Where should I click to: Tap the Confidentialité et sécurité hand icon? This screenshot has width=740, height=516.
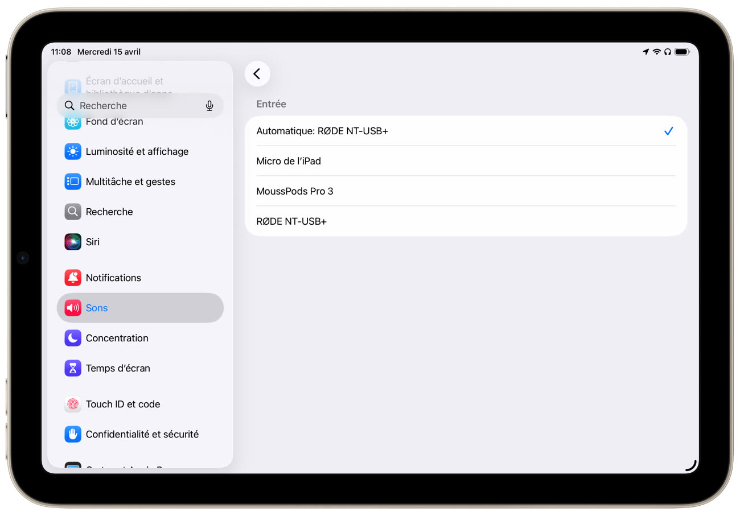[x=73, y=434]
